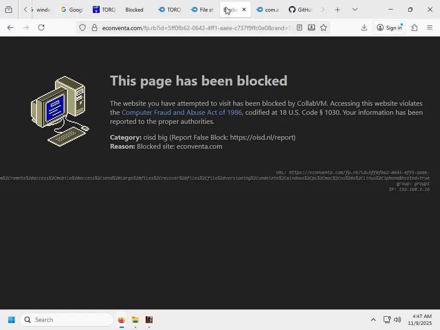Click the 'group: group1' text
This screenshot has height=330, width=440.
pyautogui.click(x=413, y=184)
